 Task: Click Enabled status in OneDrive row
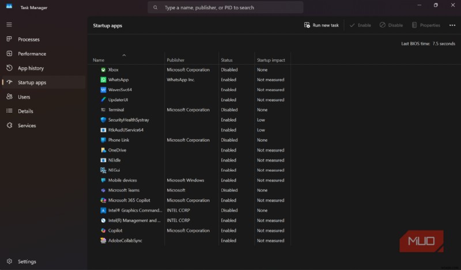(x=228, y=150)
